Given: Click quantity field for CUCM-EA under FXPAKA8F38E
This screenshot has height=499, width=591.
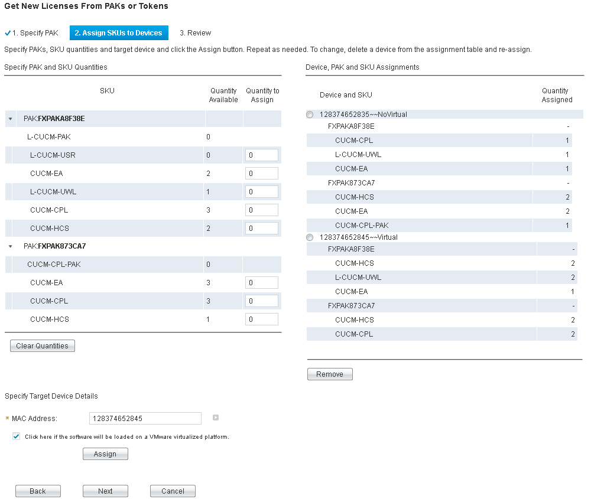Looking at the screenshot, I should tap(262, 173).
